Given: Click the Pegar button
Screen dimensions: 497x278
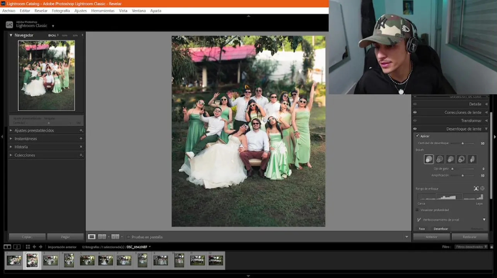Looking at the screenshot, I should [65, 237].
